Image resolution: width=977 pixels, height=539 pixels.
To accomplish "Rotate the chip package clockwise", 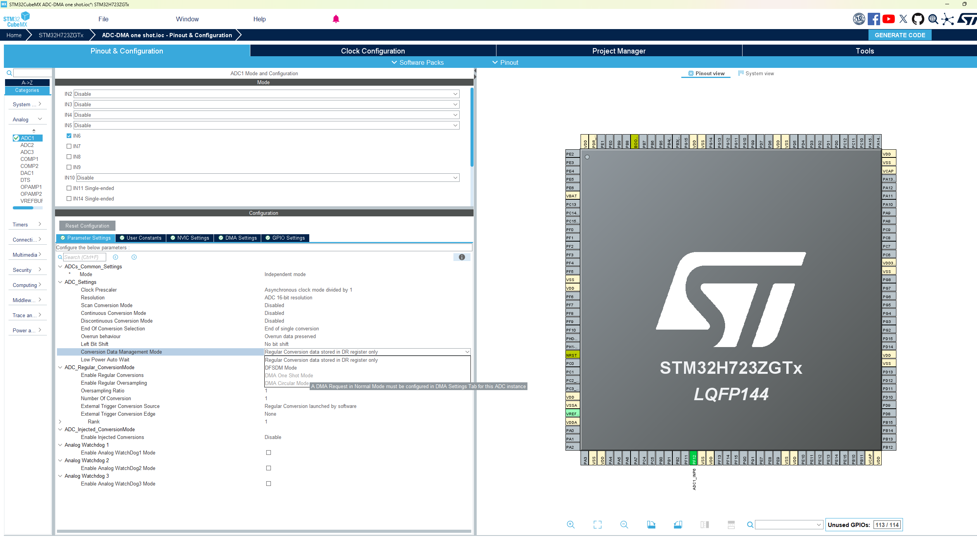I will tap(651, 524).
